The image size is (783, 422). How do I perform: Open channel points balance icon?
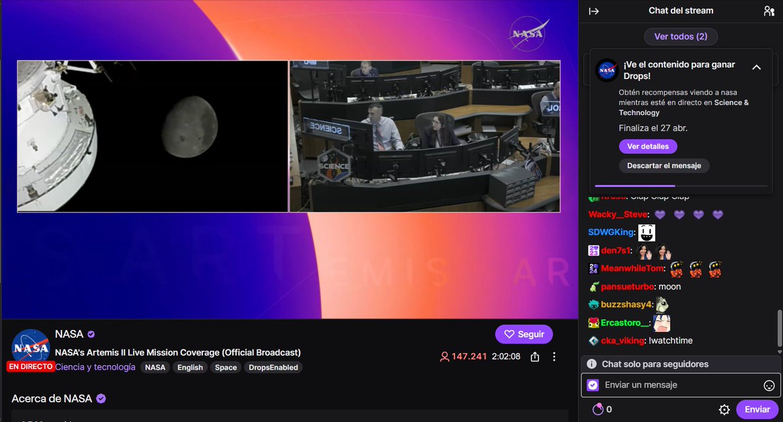[x=598, y=410]
